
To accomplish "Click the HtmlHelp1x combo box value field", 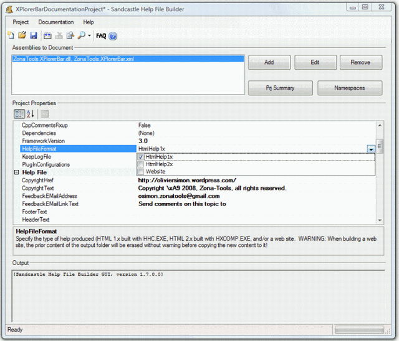I will (252, 149).
